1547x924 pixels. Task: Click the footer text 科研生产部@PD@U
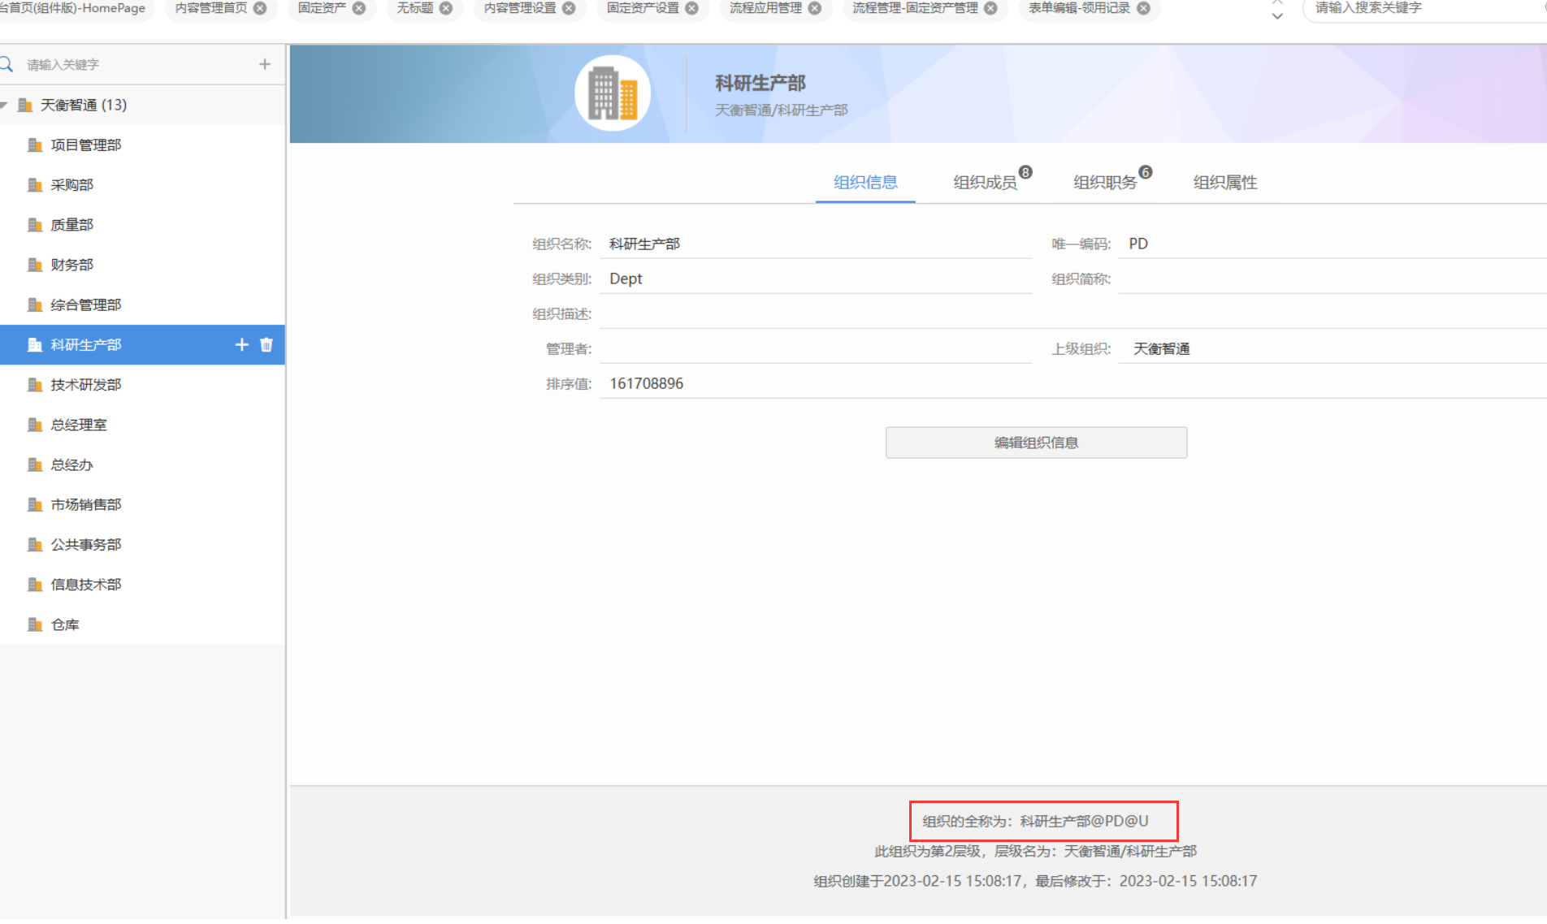[x=1084, y=822]
